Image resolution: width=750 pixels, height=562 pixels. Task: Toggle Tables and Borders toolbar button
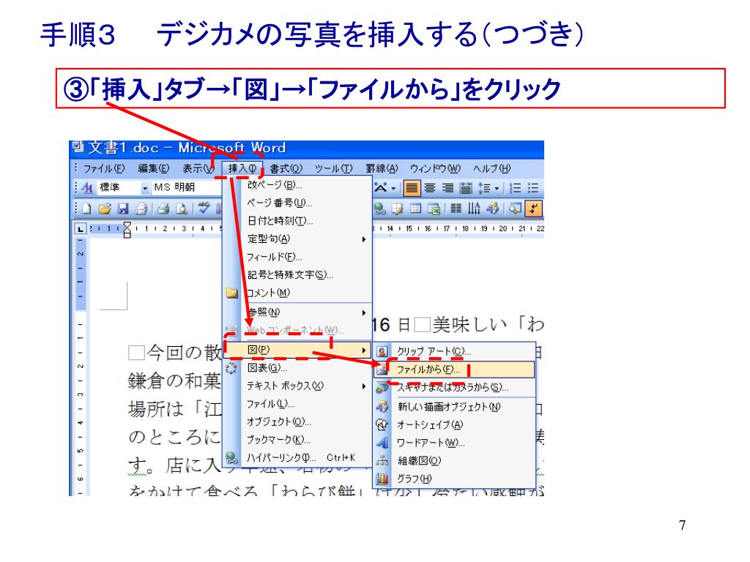point(398,209)
